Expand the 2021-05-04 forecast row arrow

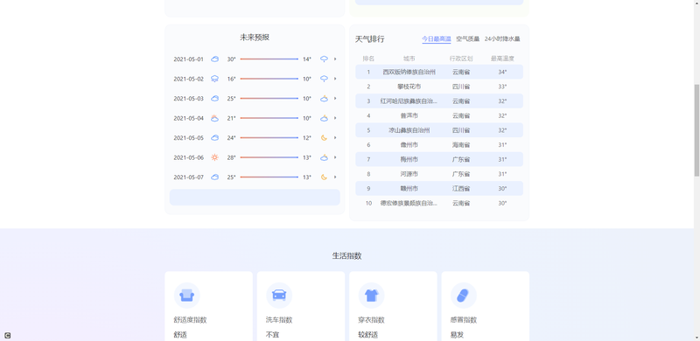(x=335, y=118)
